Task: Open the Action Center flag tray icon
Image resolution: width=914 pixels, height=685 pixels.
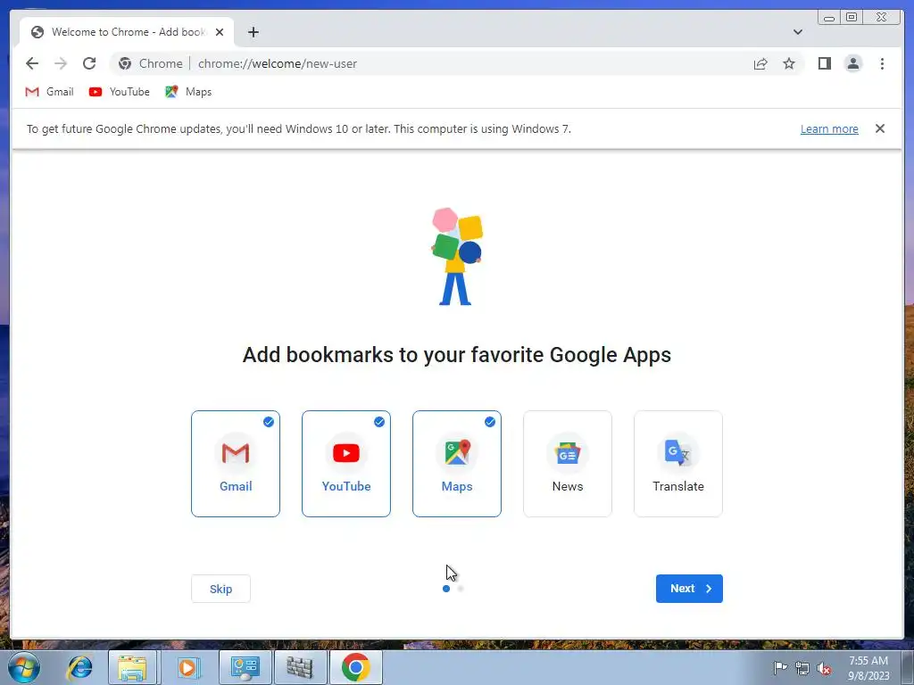Action: tap(780, 668)
